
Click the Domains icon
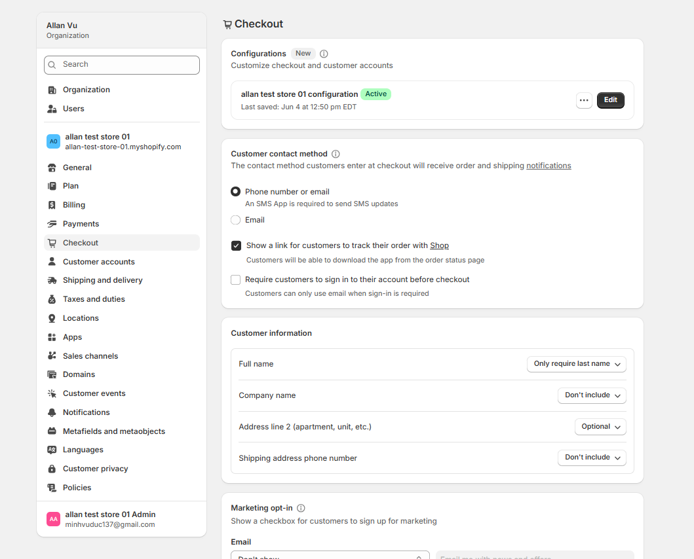pos(52,374)
